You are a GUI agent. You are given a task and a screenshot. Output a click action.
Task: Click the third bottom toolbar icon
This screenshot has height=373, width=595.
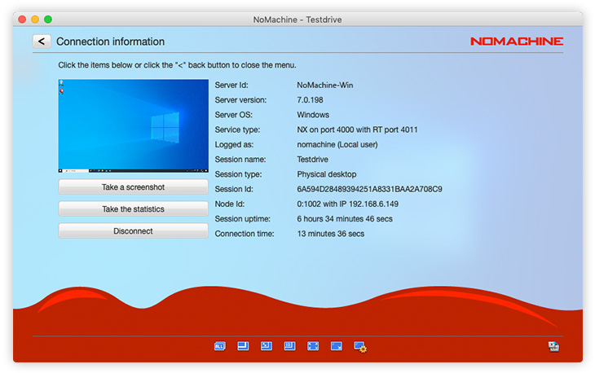tap(266, 346)
